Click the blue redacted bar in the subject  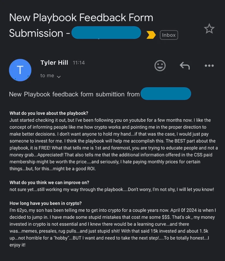click(106, 33)
